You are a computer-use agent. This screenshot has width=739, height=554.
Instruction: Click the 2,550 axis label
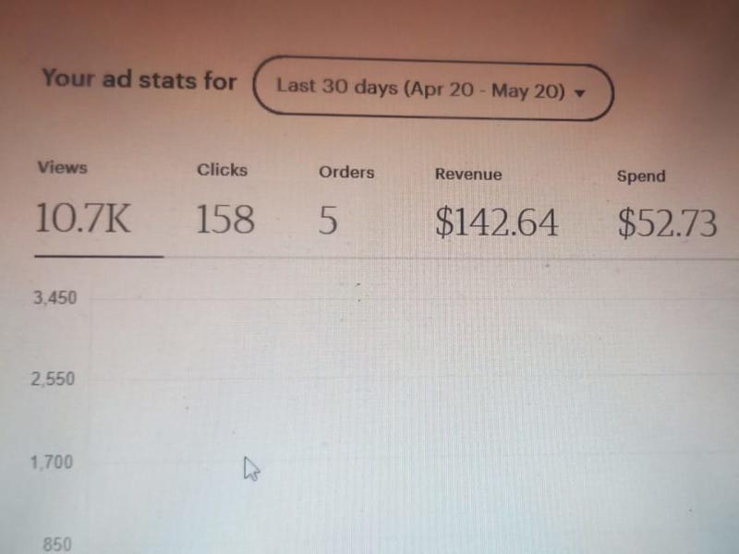[x=53, y=379]
